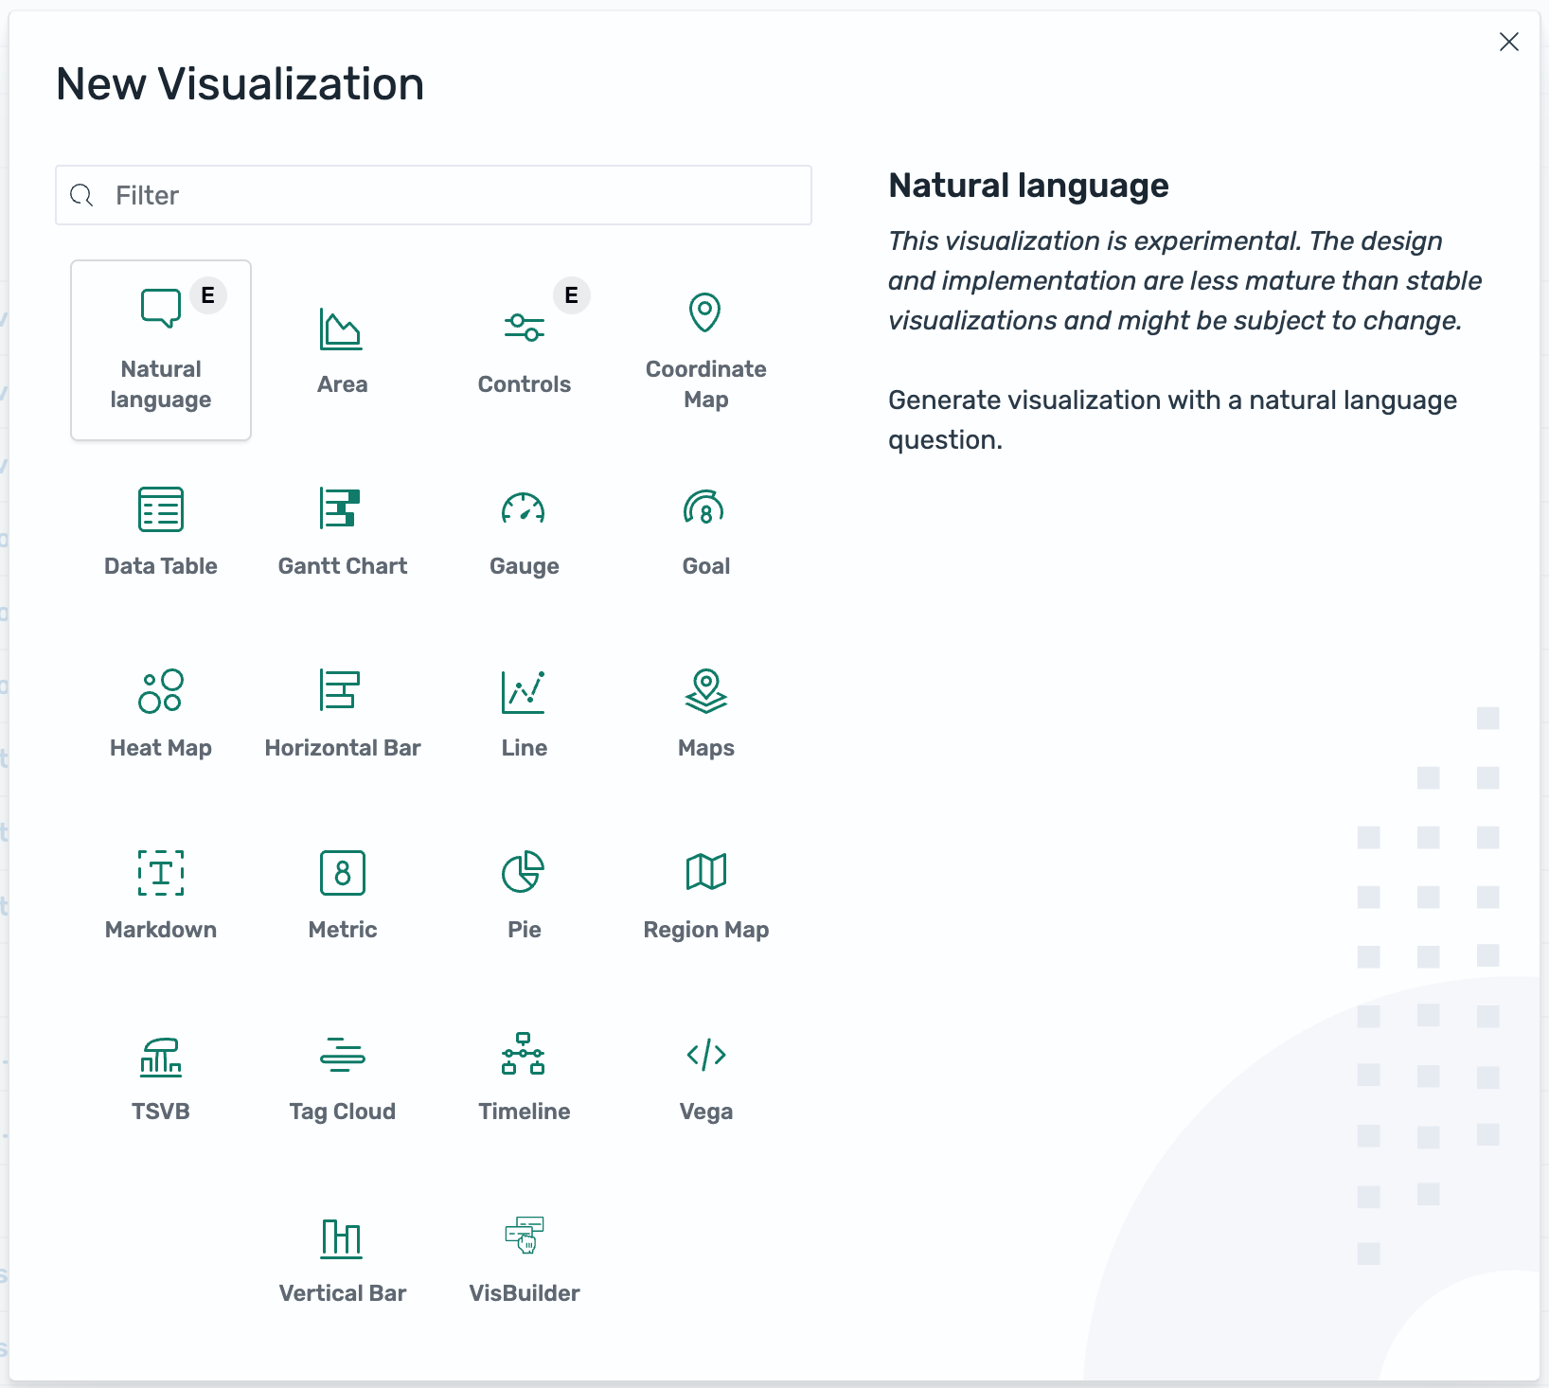Select the Heat Map visualization
Viewport: 1549px width, 1388px height.
[x=160, y=712]
